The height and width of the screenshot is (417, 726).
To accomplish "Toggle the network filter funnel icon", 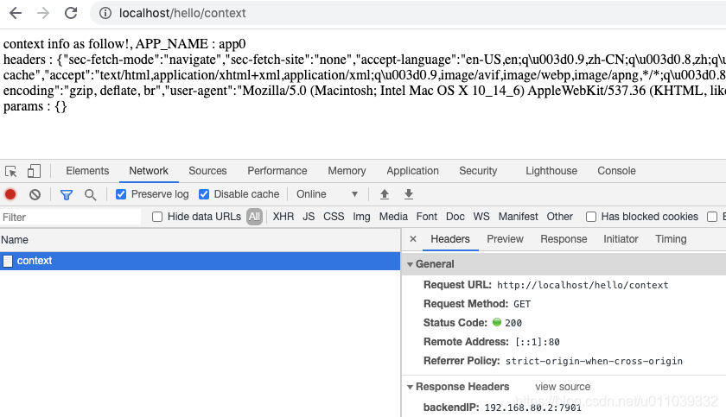I will (67, 194).
